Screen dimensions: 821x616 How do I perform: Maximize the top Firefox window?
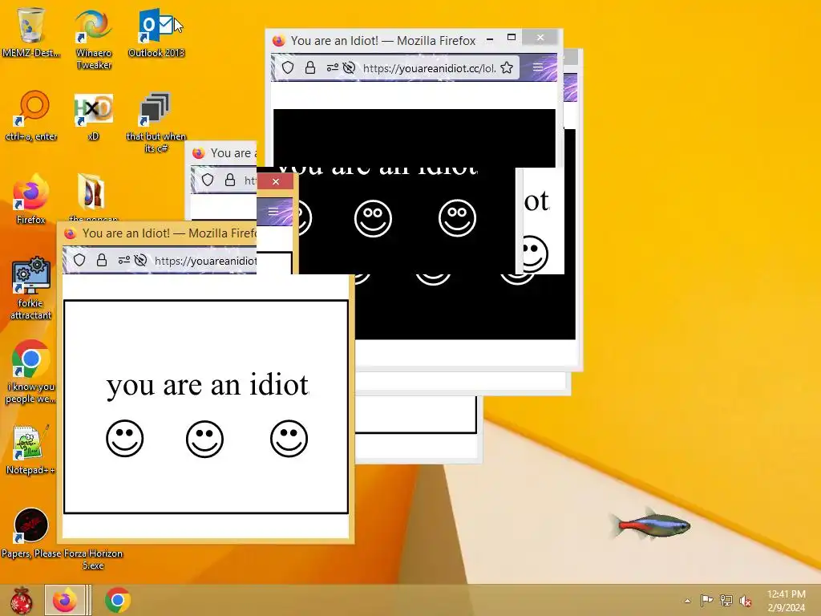point(512,37)
